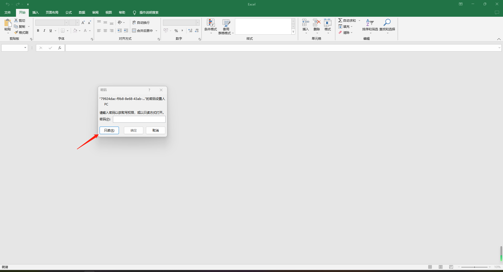Screen dimensions: 503x272
Task: Click the Read-only (只读) button
Action: 109,130
